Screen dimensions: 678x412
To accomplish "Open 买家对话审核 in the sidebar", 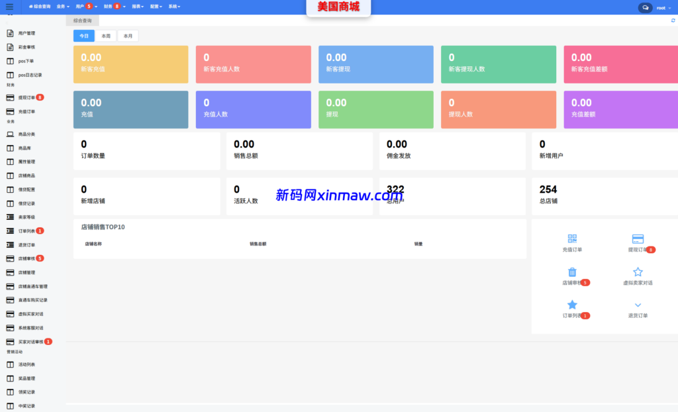I will 30,342.
